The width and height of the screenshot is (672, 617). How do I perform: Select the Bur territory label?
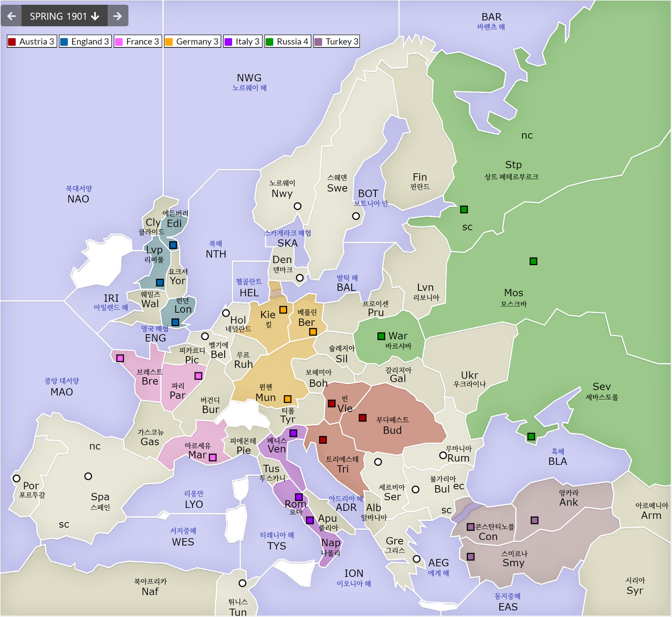(211, 410)
